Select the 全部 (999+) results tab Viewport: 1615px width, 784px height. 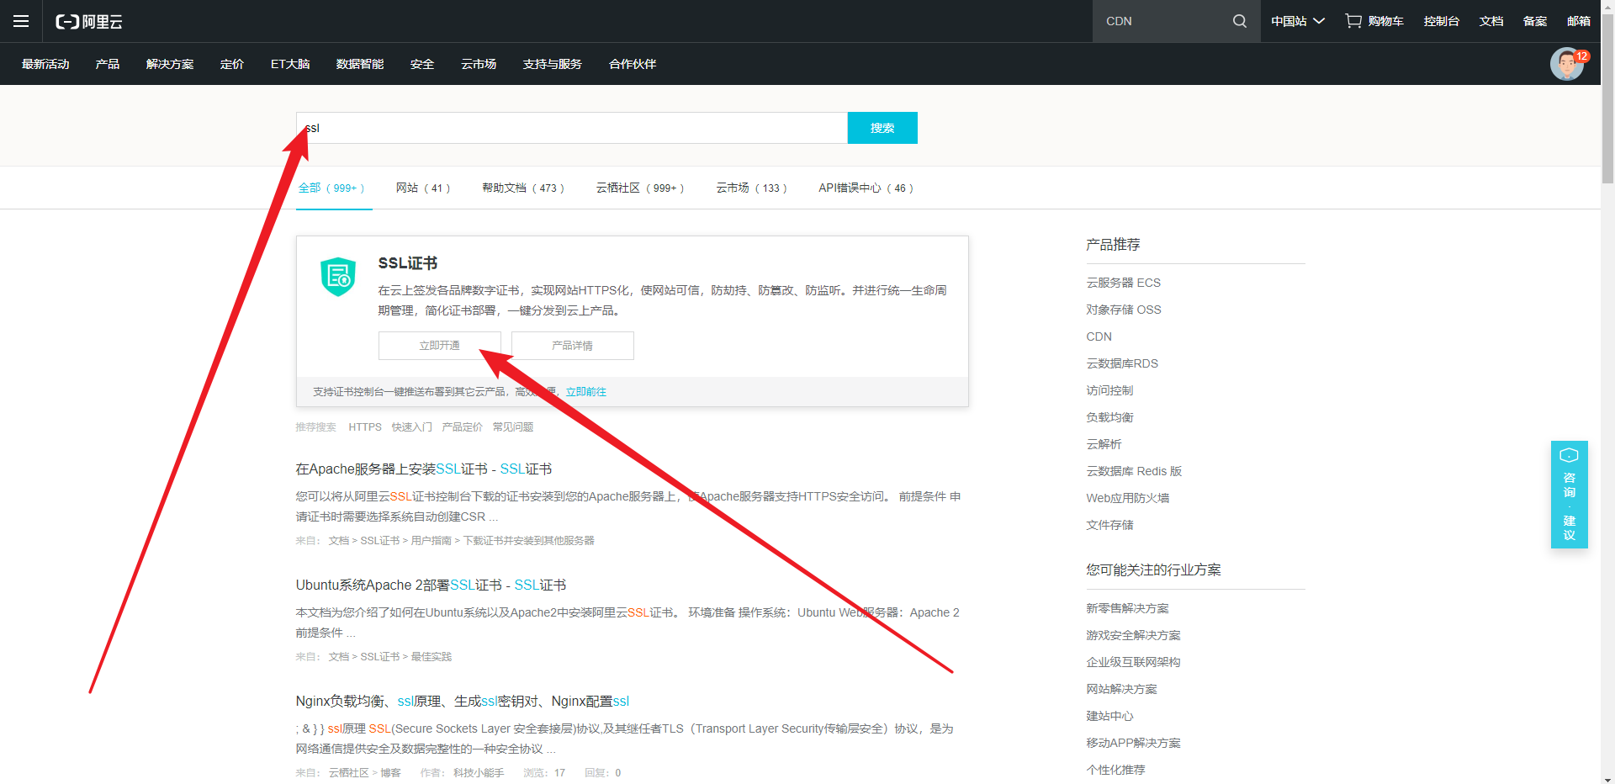[332, 188]
